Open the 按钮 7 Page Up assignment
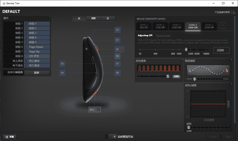 click(37, 51)
